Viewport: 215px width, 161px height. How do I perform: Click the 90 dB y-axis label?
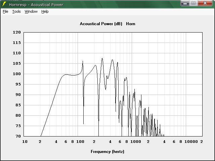point(18,95)
